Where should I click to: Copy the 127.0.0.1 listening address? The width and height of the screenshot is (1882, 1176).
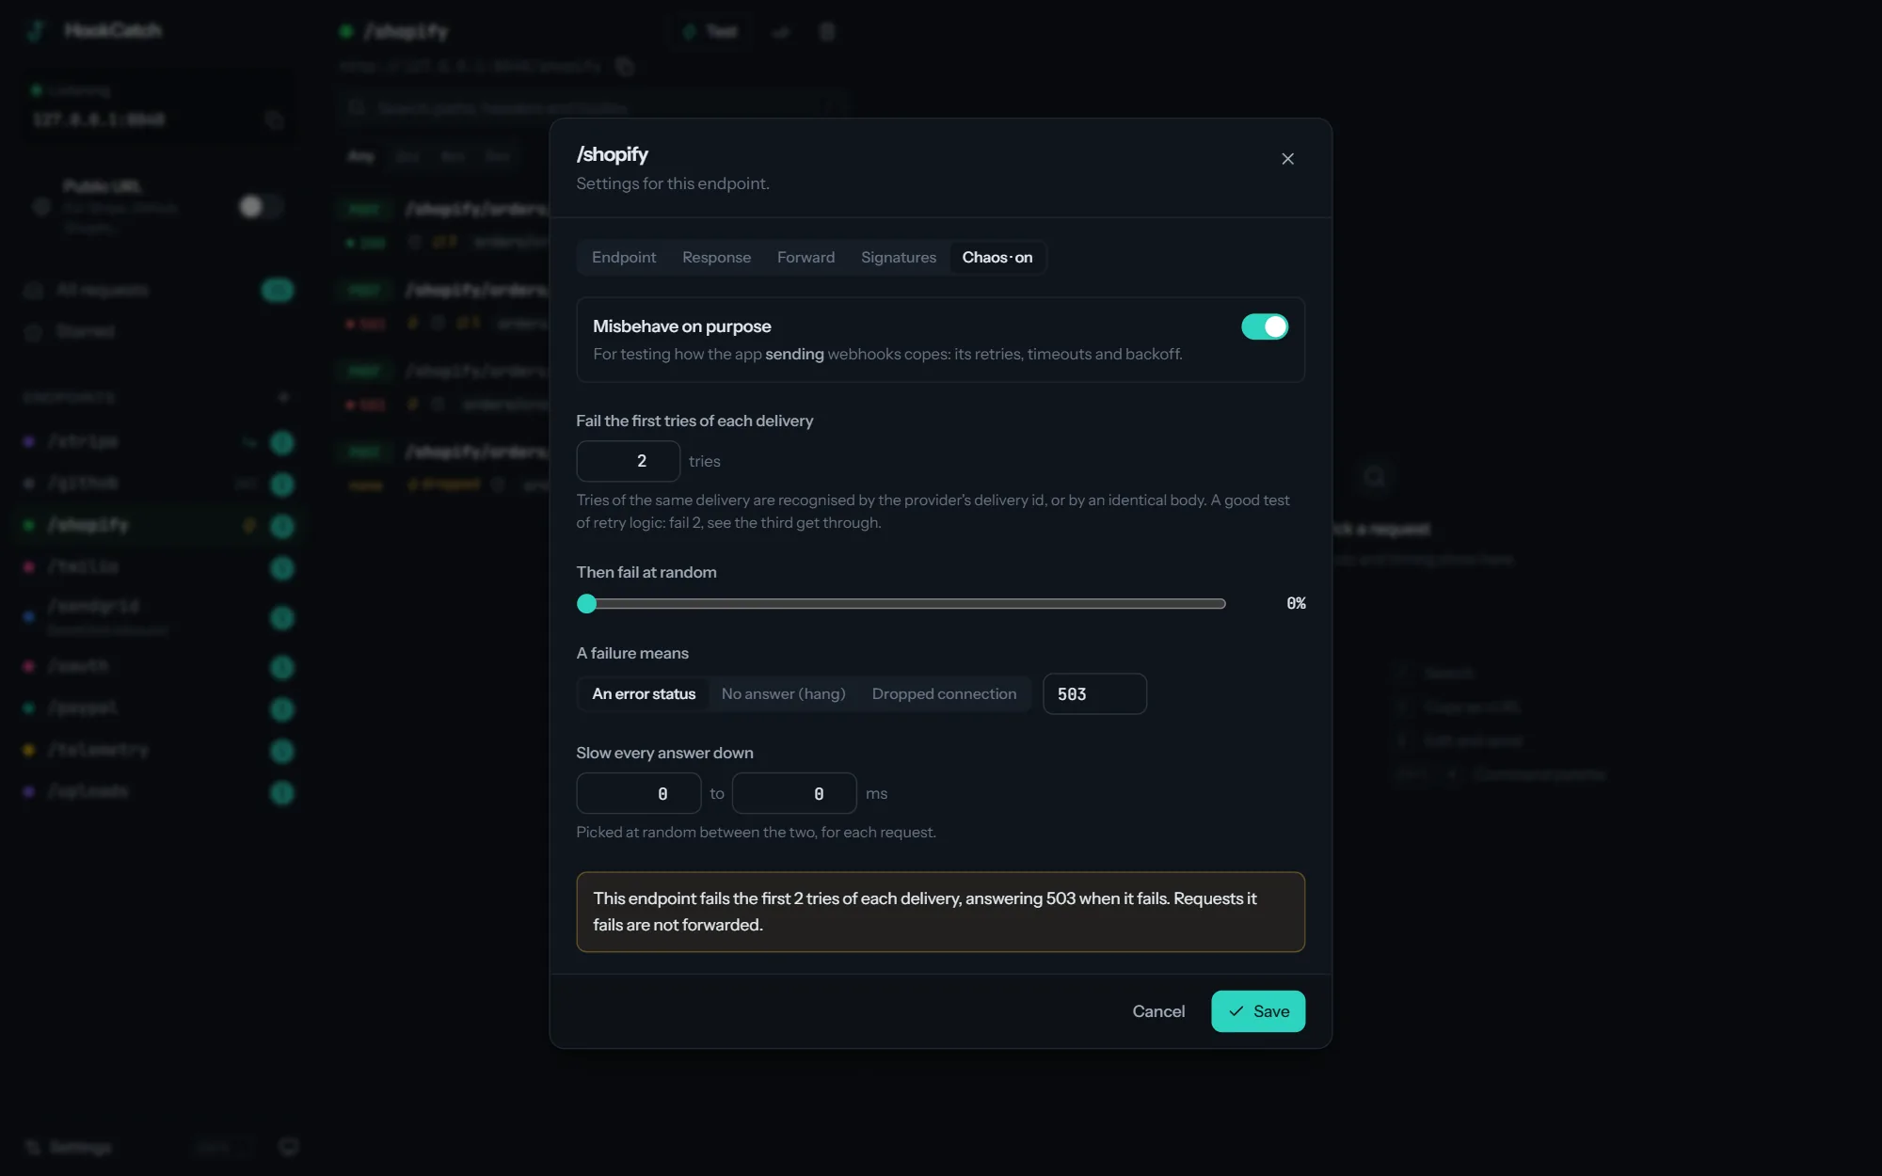(274, 119)
